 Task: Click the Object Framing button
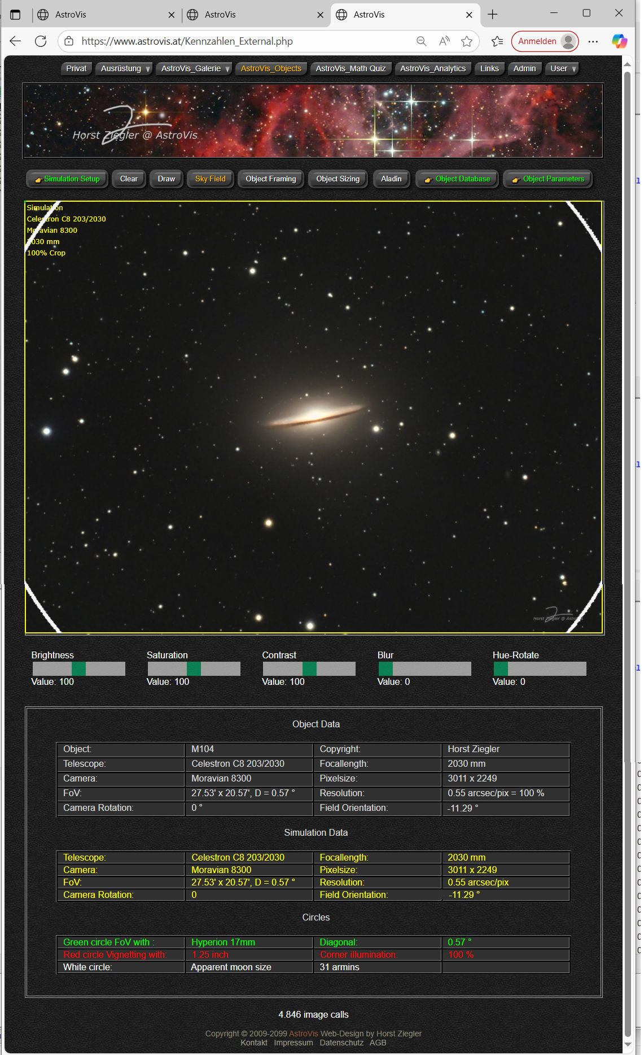point(270,179)
